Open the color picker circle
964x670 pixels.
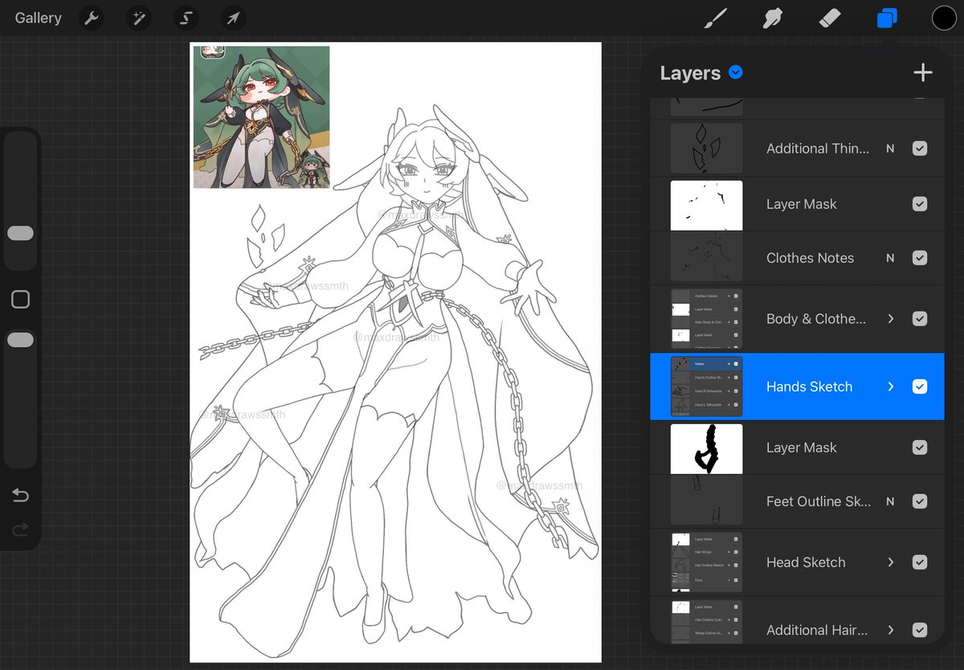[944, 18]
